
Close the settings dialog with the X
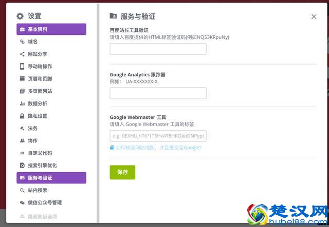click(x=314, y=16)
